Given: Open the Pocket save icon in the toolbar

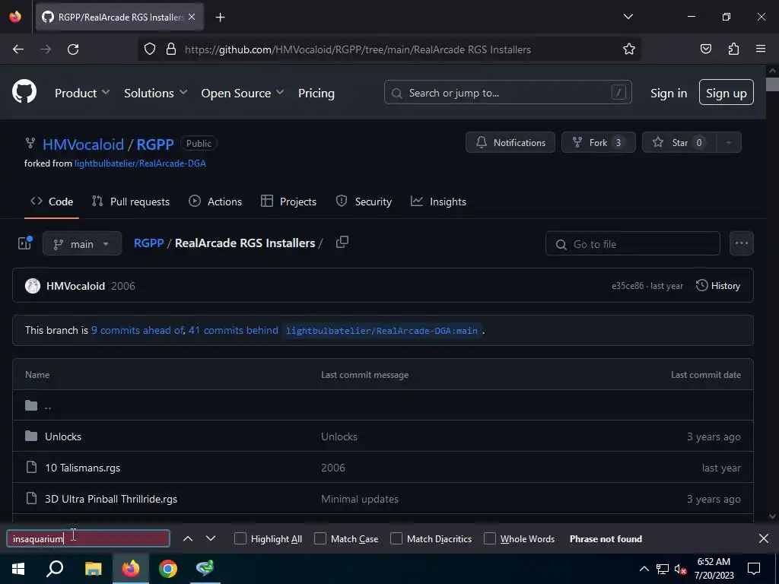Looking at the screenshot, I should 705,49.
